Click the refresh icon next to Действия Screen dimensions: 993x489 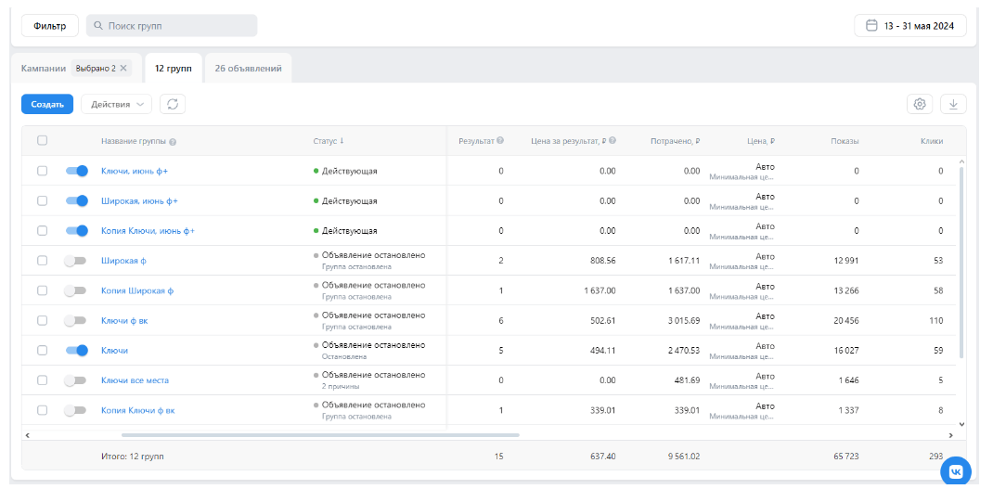pyautogui.click(x=172, y=105)
